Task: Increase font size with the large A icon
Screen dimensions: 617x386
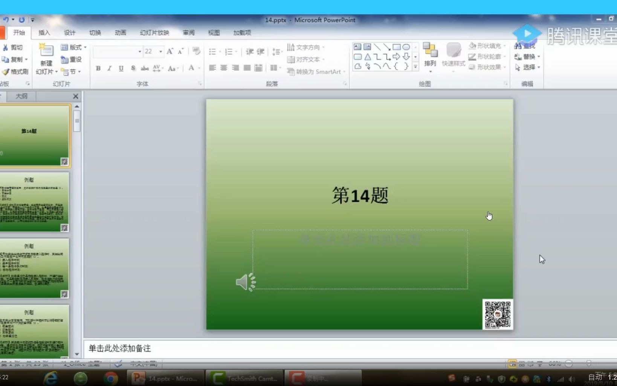Action: [170, 51]
